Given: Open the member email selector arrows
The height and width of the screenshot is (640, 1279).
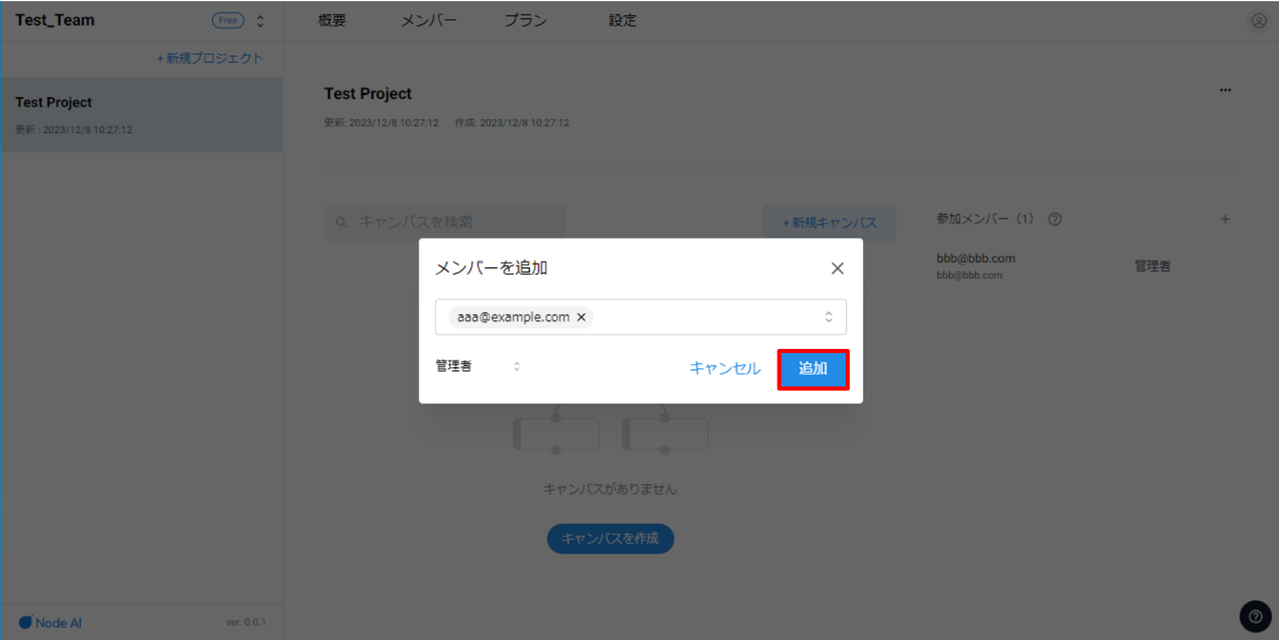Looking at the screenshot, I should pyautogui.click(x=829, y=318).
